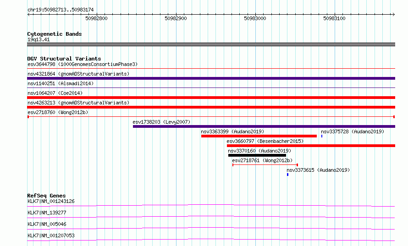Click the esv1738203 (Levy2007) purple bar
Viewport: 408px width, 246px height.
(264, 126)
